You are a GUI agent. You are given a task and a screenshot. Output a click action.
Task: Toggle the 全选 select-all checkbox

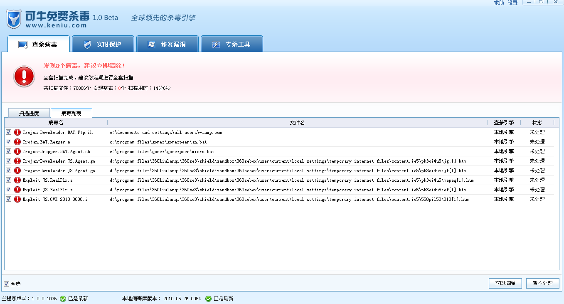coord(6,284)
